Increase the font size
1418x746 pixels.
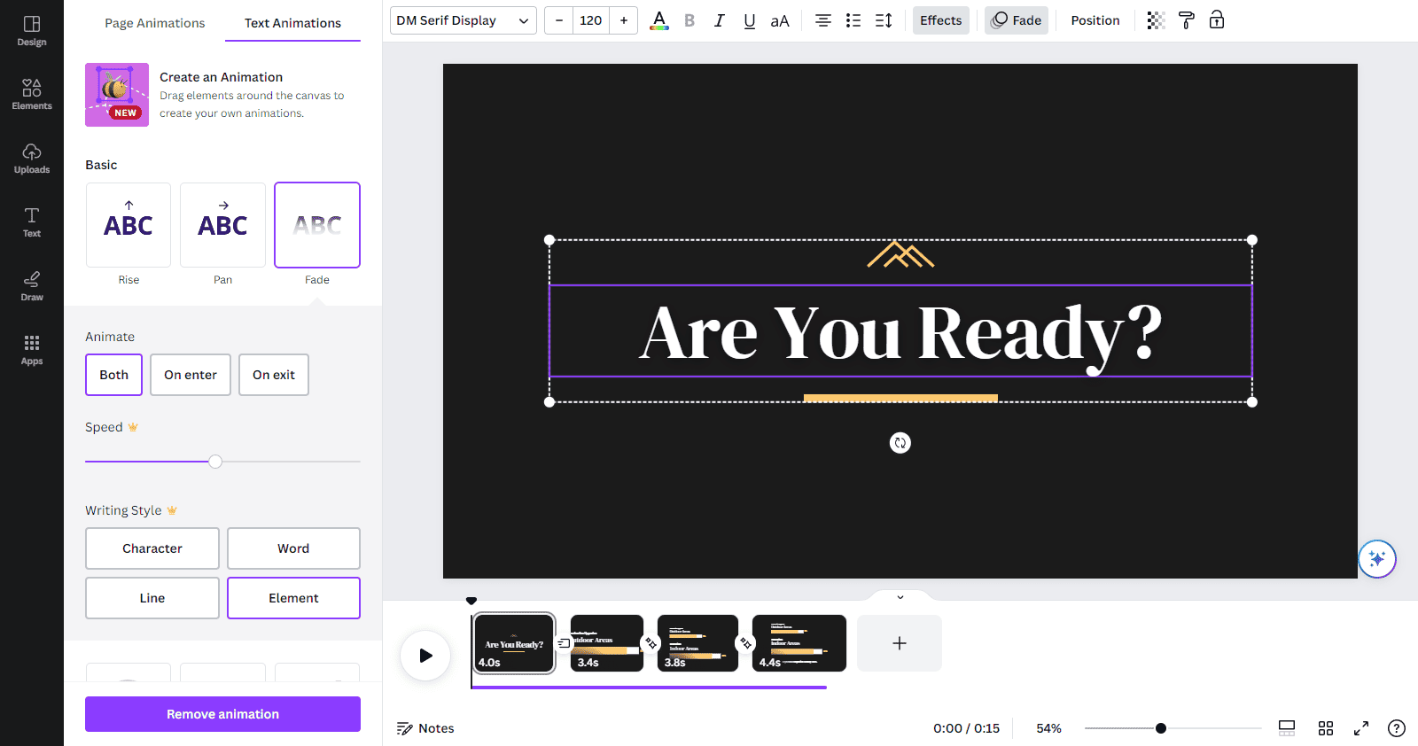[x=624, y=20]
